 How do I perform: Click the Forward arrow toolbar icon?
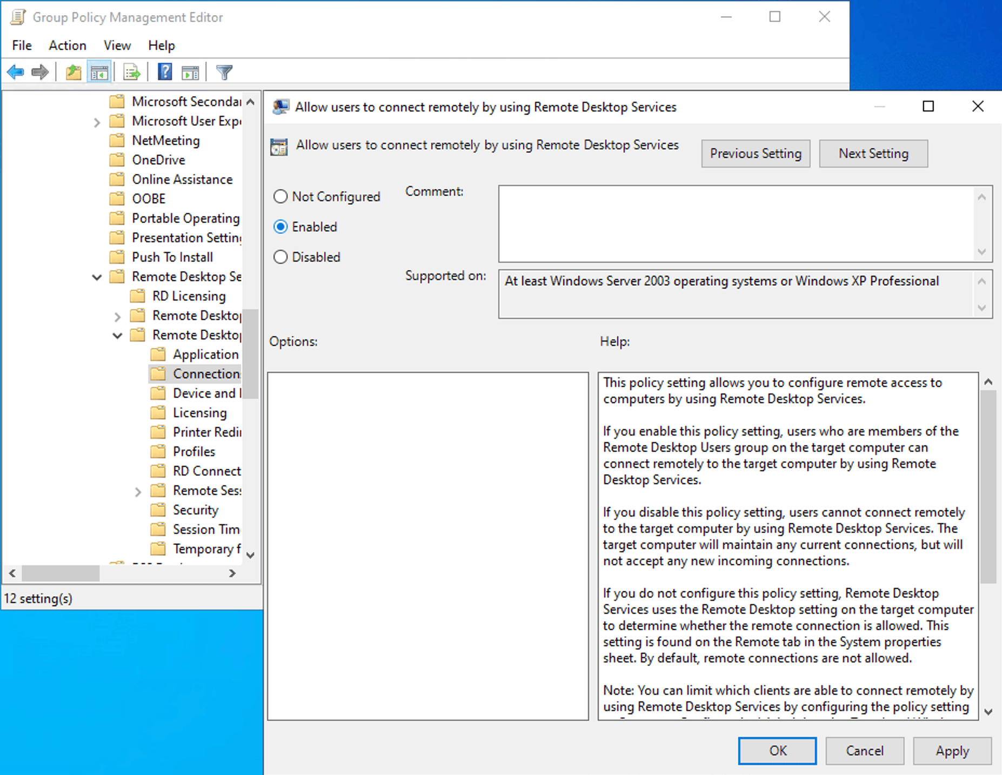click(x=40, y=71)
